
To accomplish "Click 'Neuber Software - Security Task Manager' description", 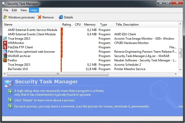I will tap(145, 60).
